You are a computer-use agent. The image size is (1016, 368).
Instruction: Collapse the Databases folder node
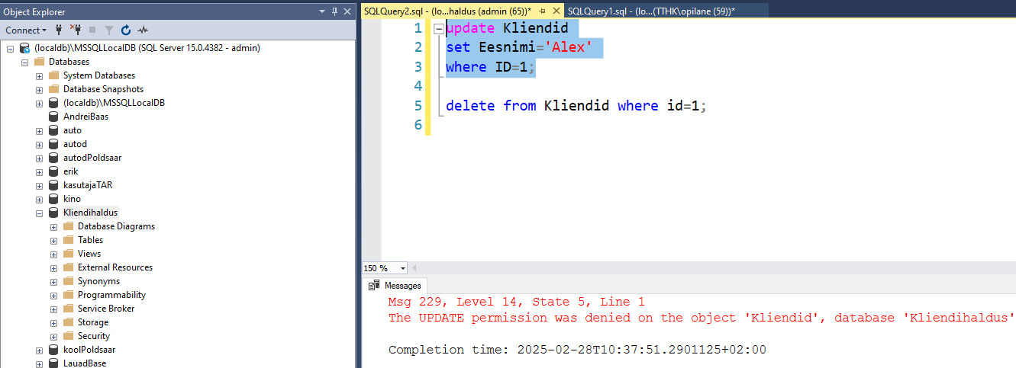pyautogui.click(x=24, y=62)
